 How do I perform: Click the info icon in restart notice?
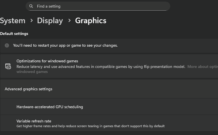(x=7, y=45)
